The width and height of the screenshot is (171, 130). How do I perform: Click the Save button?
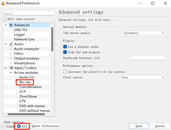pos(139,126)
